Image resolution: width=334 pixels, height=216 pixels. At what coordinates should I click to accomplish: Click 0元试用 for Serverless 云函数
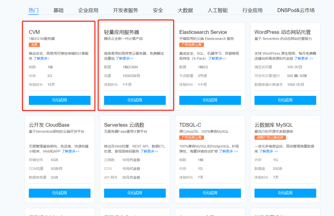coord(135,193)
